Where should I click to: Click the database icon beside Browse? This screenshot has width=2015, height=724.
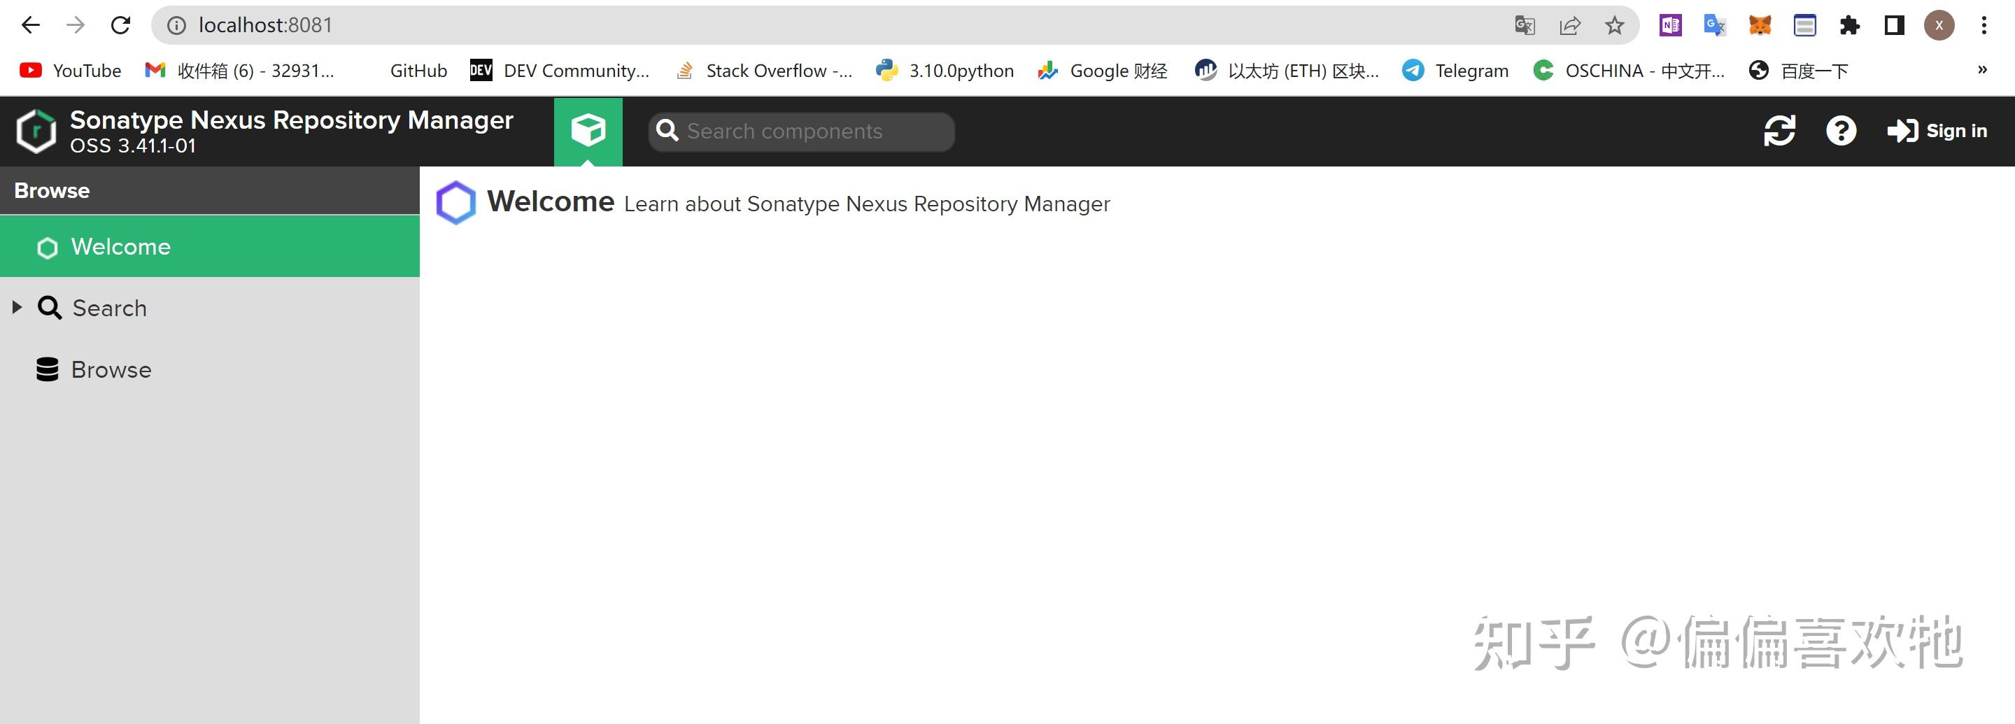click(x=47, y=370)
